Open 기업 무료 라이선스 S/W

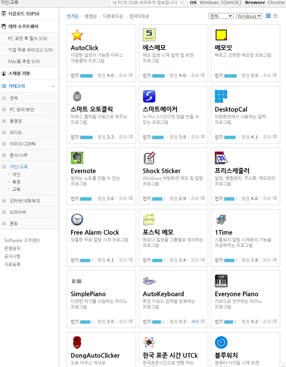tap(30, 50)
